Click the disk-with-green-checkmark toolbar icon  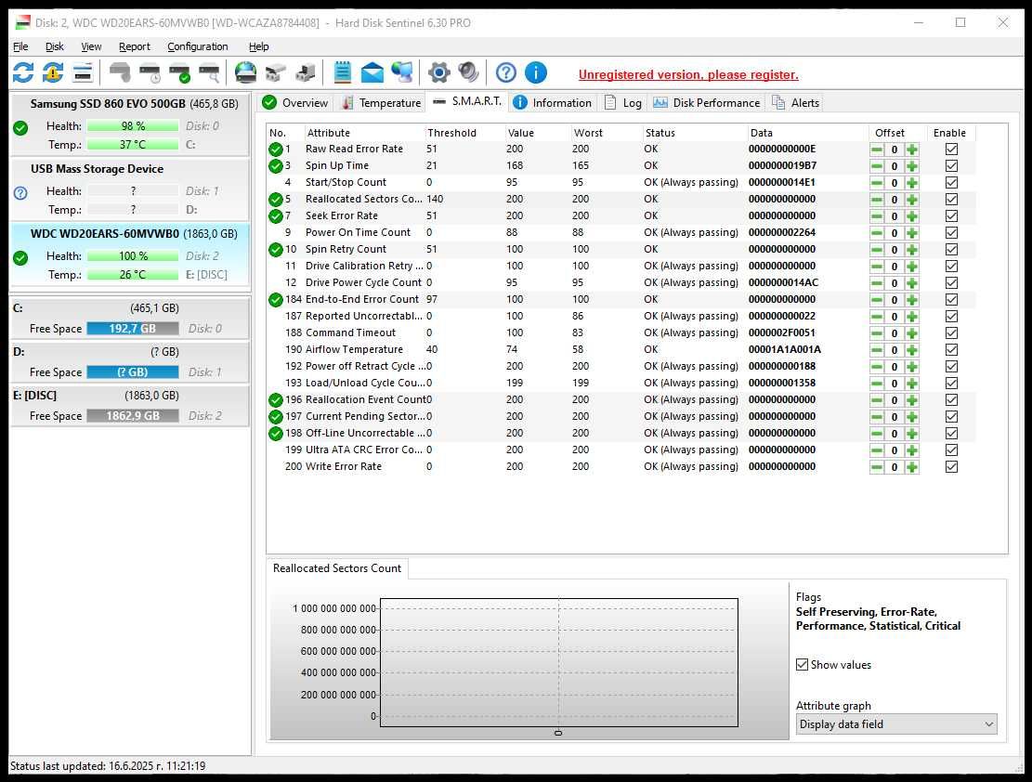pyautogui.click(x=179, y=72)
